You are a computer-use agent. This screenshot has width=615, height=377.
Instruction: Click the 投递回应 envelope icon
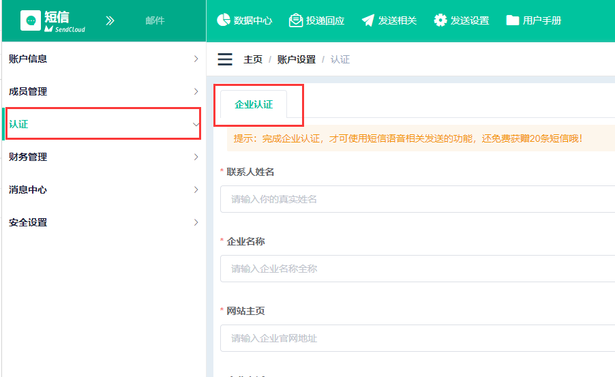coord(295,20)
